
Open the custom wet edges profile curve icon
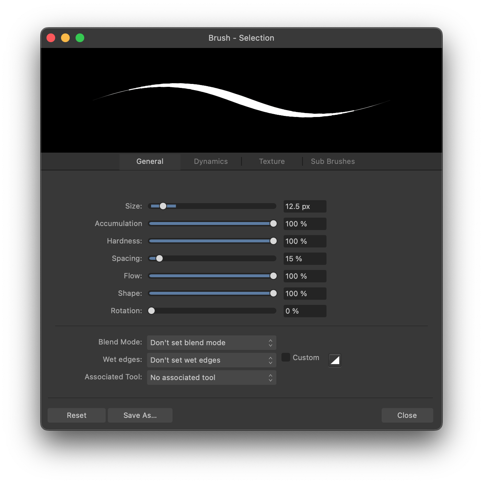point(334,360)
